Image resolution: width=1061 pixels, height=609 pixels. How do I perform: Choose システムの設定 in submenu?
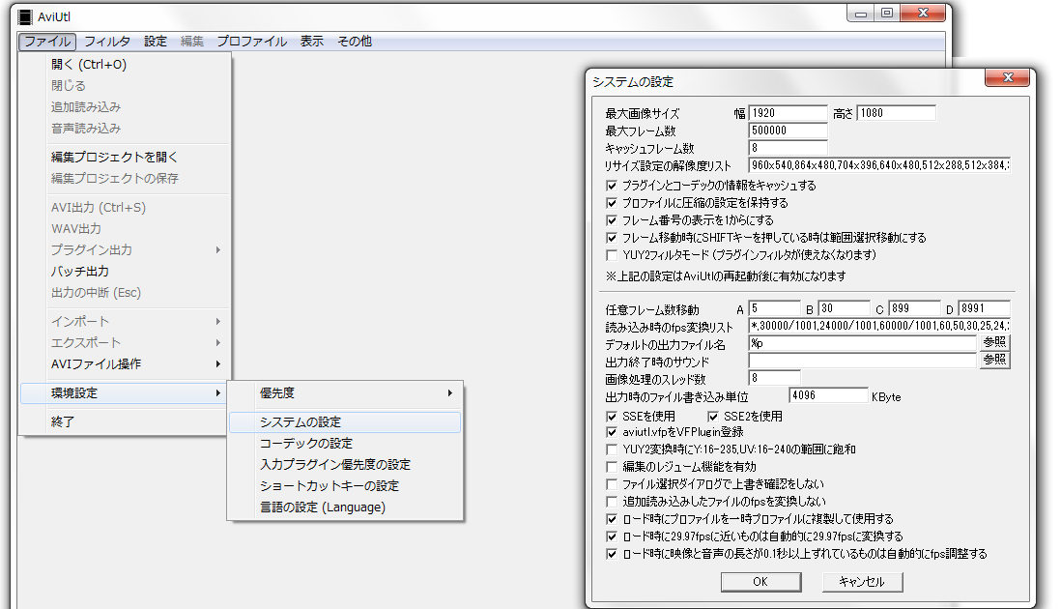pyautogui.click(x=345, y=422)
